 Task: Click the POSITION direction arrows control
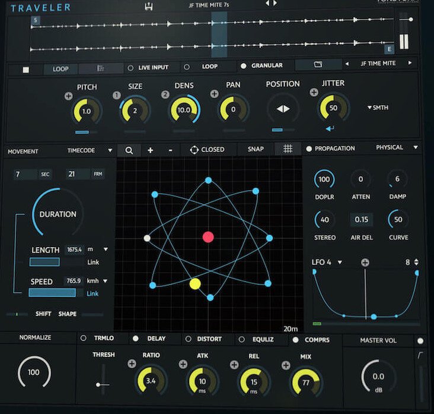[x=283, y=109]
